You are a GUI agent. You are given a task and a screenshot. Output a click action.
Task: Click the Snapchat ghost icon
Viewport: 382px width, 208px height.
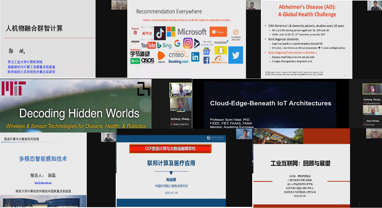pyautogui.click(x=221, y=51)
